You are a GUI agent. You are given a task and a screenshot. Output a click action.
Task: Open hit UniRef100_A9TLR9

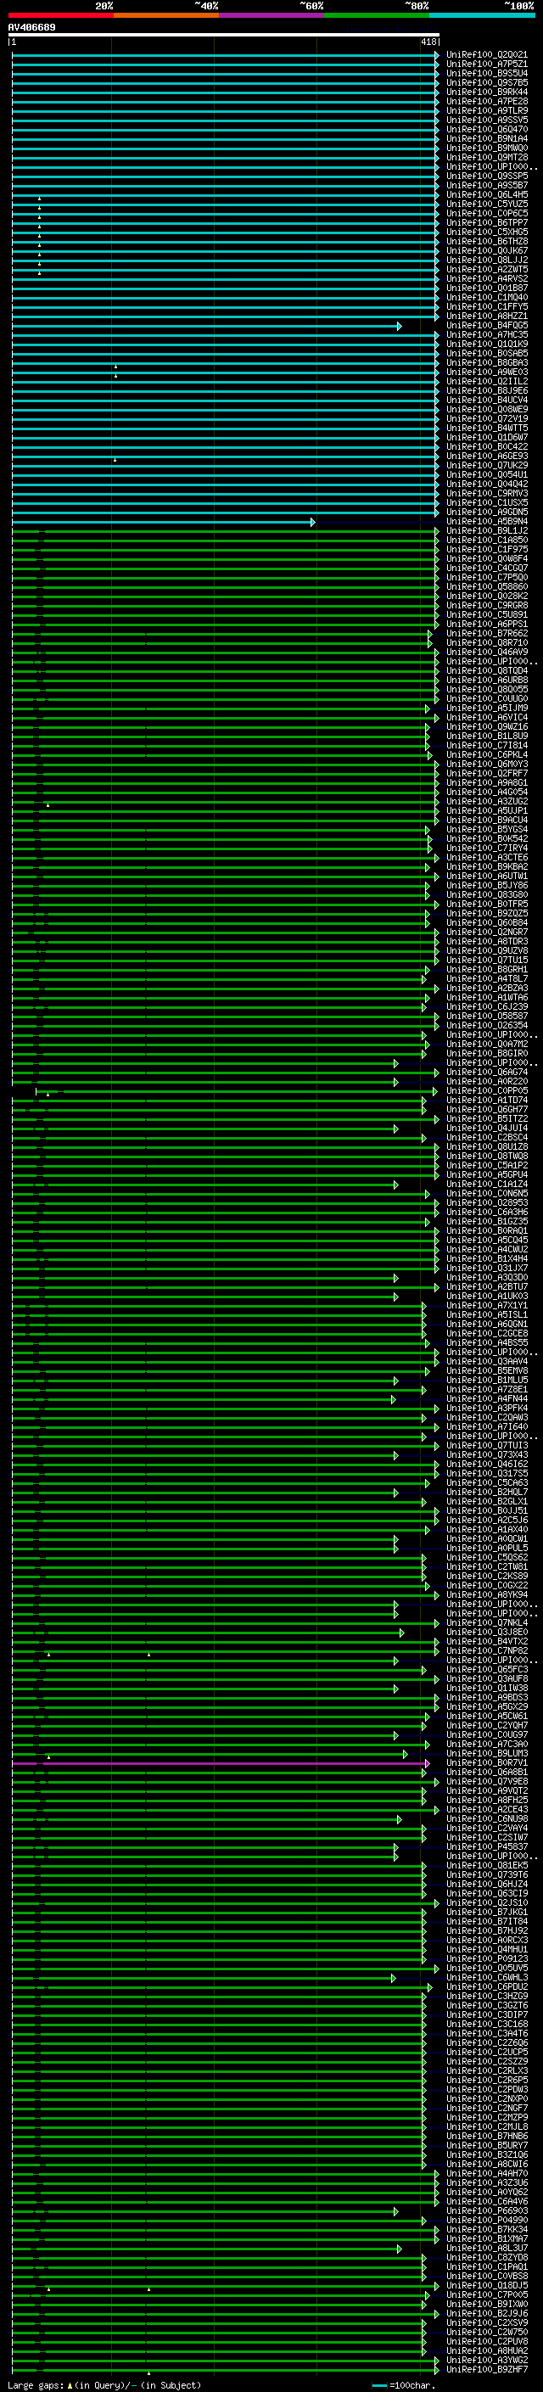coord(486,110)
